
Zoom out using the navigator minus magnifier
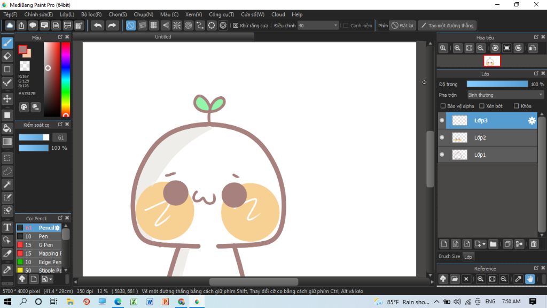tap(481, 48)
